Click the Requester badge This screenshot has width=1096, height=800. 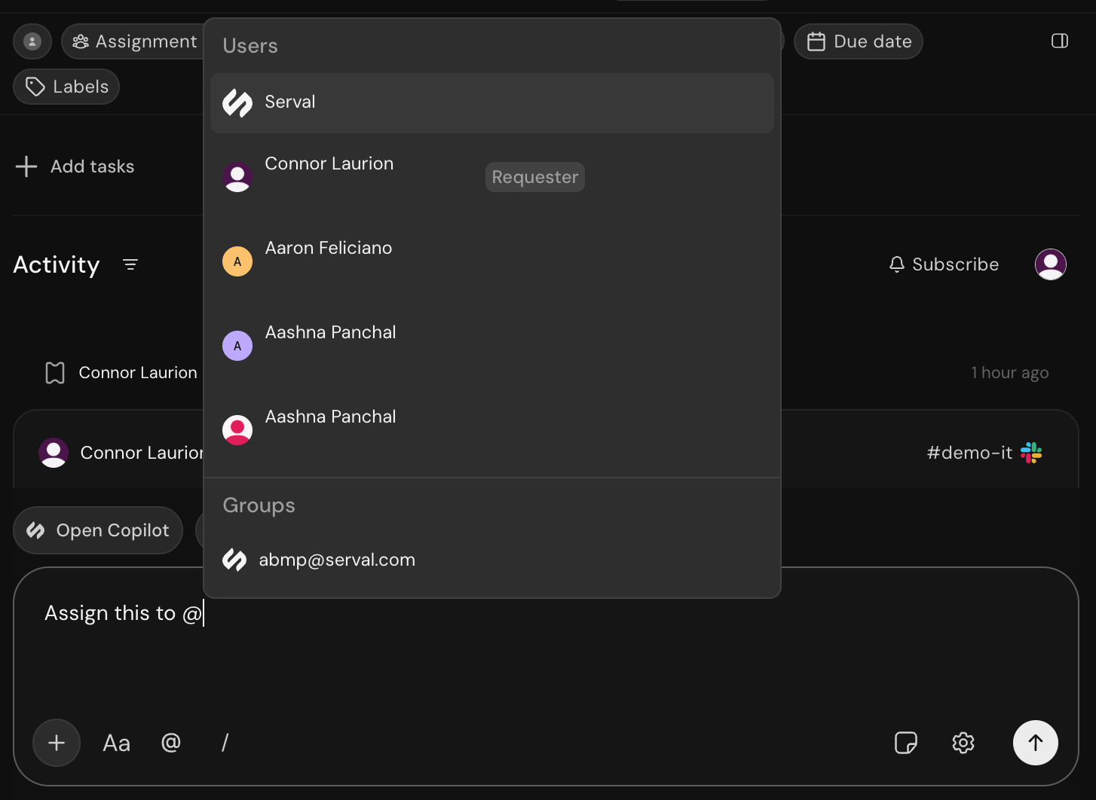click(x=534, y=177)
